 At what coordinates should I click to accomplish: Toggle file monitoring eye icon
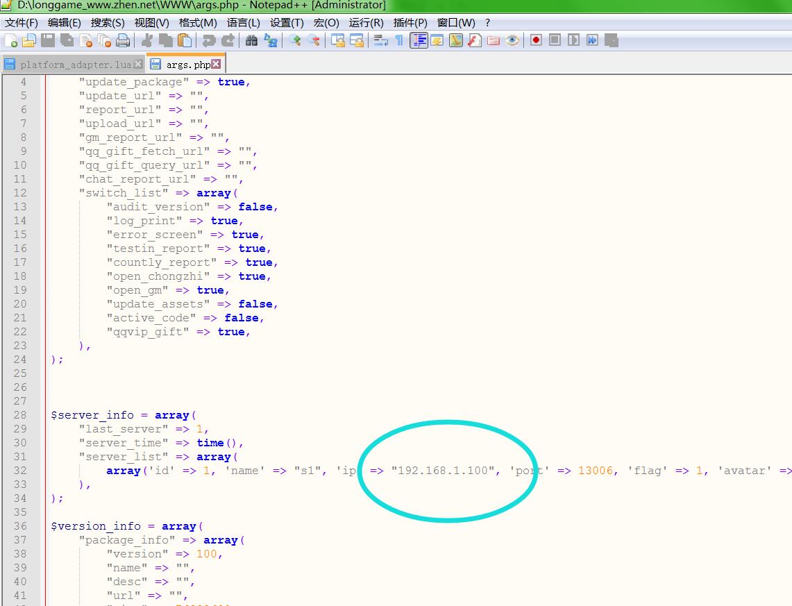point(512,40)
